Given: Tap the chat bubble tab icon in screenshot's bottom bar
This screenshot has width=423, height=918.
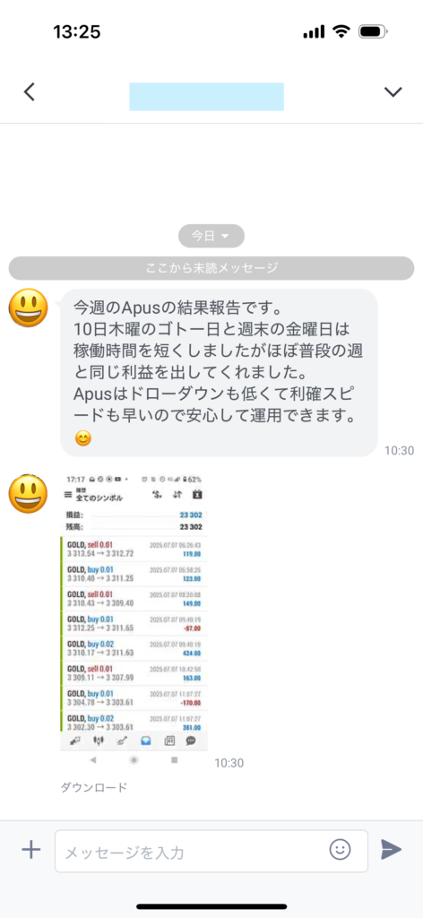Looking at the screenshot, I should tap(191, 740).
